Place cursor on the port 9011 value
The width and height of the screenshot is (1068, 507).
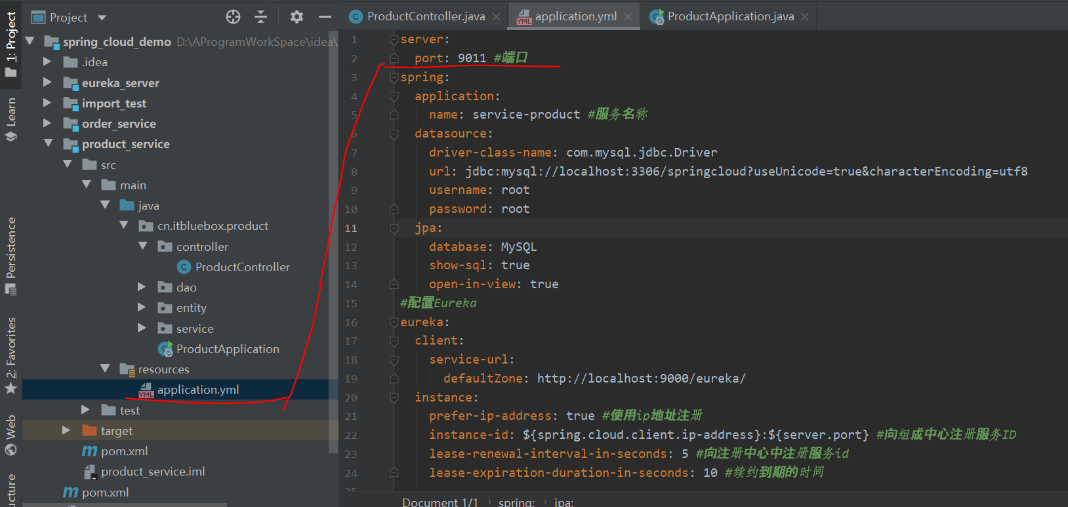pos(472,58)
